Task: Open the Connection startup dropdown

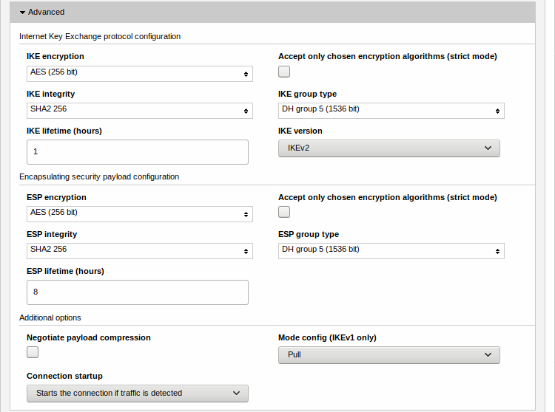Action: coord(137,393)
